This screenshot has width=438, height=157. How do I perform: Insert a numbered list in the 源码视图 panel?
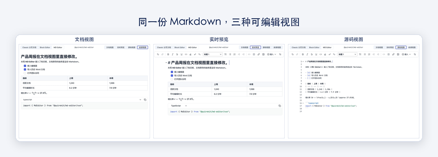369,54
